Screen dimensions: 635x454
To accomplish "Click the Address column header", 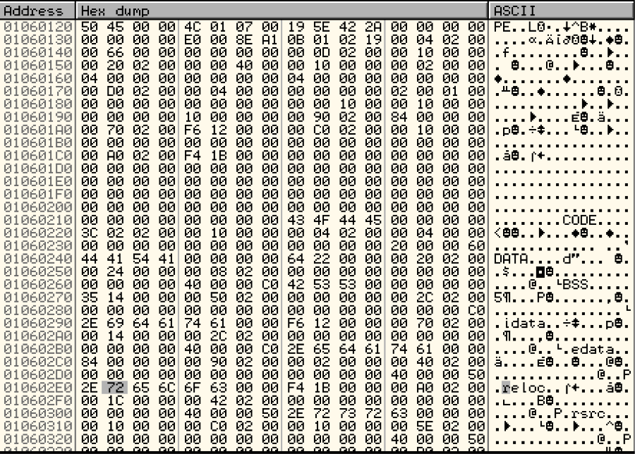I will [37, 12].
